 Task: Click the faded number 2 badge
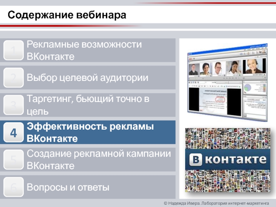(x=13, y=77)
